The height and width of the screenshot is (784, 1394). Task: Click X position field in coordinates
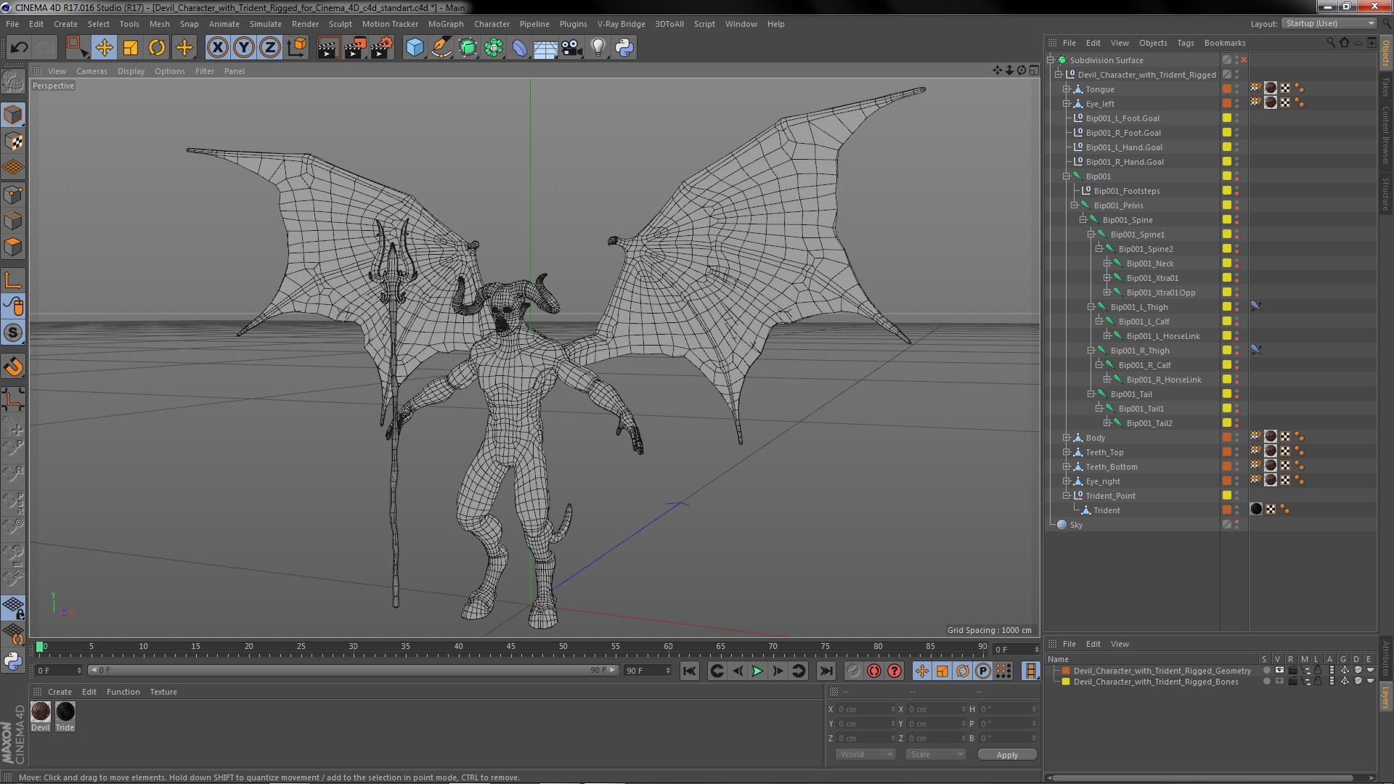pyautogui.click(x=865, y=709)
